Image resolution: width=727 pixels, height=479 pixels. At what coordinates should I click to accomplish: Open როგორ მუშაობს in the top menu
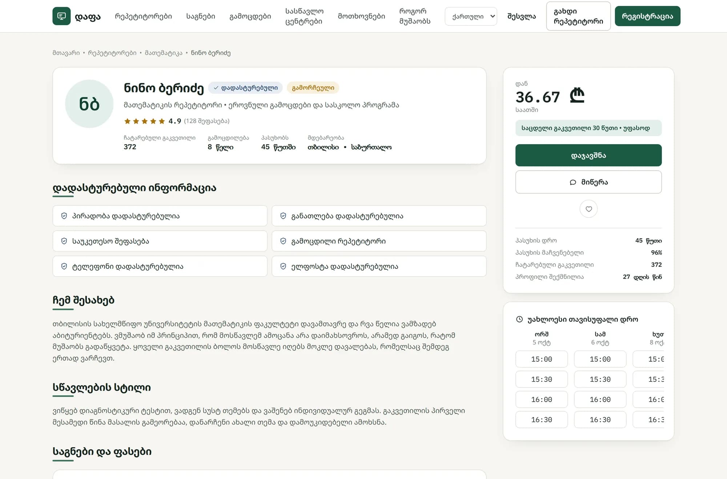coord(415,16)
